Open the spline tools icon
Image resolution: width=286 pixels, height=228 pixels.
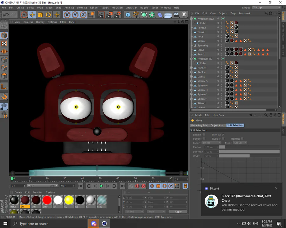coord(136,15)
